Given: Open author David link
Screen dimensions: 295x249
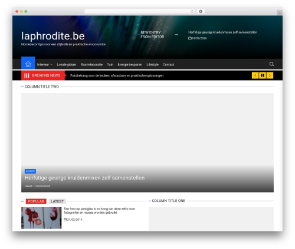Looking at the screenshot, I should pyautogui.click(x=28, y=186).
